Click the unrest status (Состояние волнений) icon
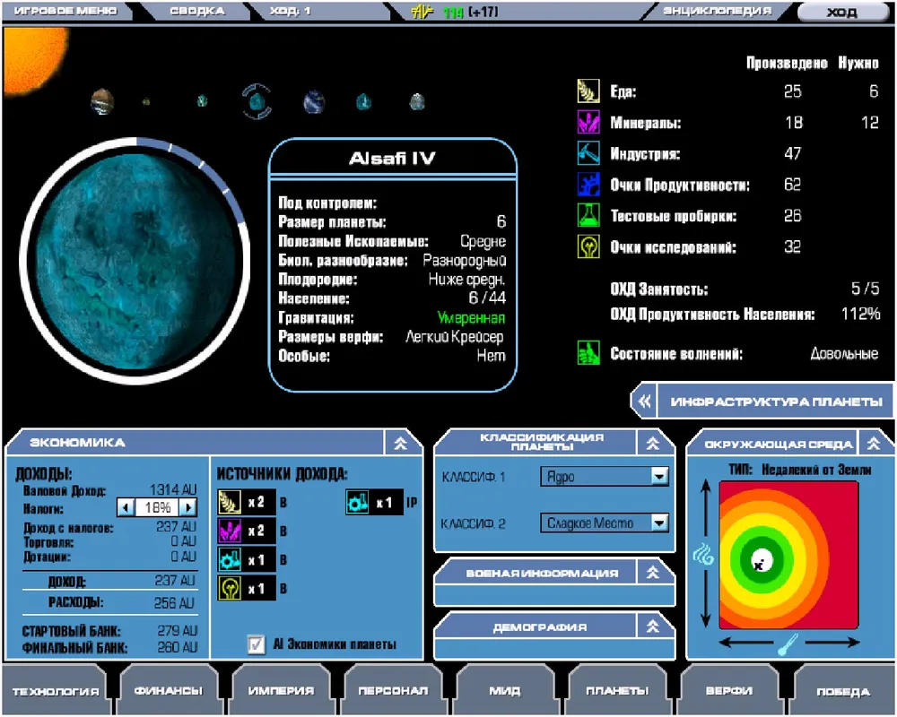Image resolution: width=897 pixels, height=717 pixels. click(x=588, y=353)
